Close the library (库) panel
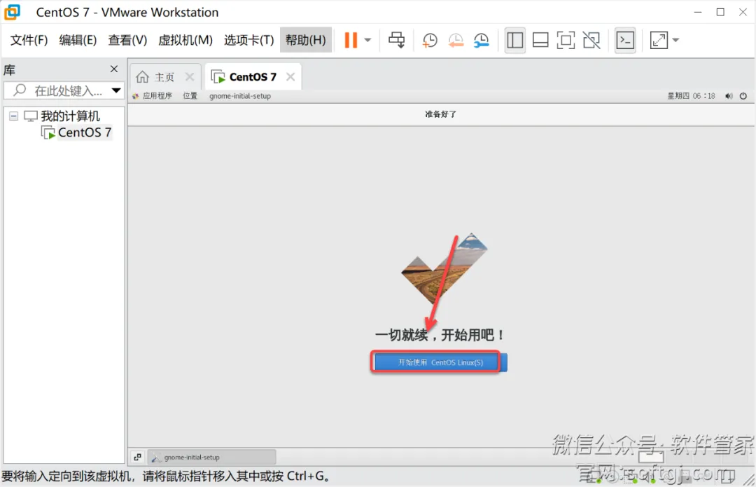Screen dimensions: 756x487 coord(114,69)
